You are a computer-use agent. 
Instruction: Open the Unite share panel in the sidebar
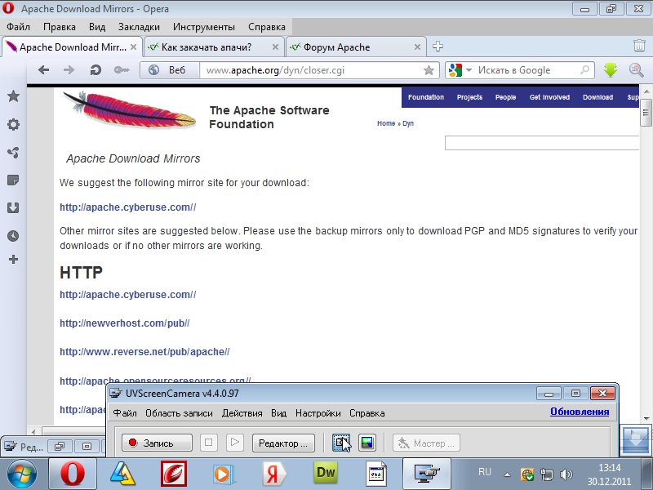(x=13, y=152)
